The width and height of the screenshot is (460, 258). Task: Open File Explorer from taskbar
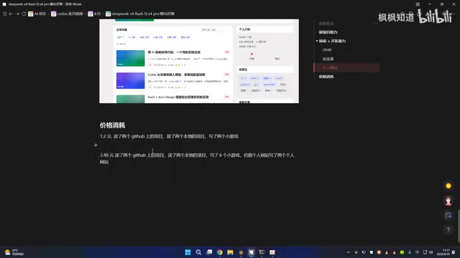[230, 252]
